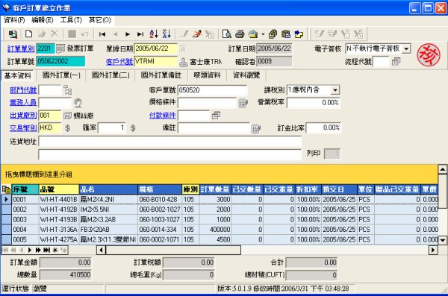
Task: Switch to 國外訂單備註 tab
Action: tap(161, 75)
